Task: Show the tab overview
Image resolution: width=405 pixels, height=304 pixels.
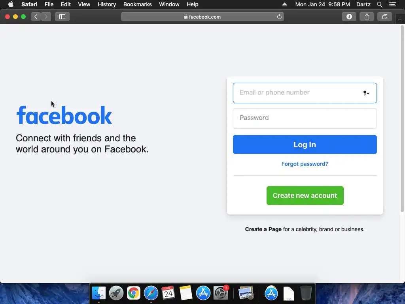Action: click(384, 17)
